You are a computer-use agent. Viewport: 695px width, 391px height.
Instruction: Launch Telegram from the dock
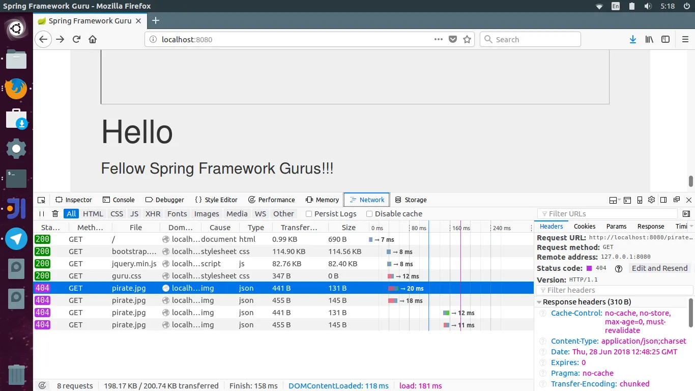(16, 239)
